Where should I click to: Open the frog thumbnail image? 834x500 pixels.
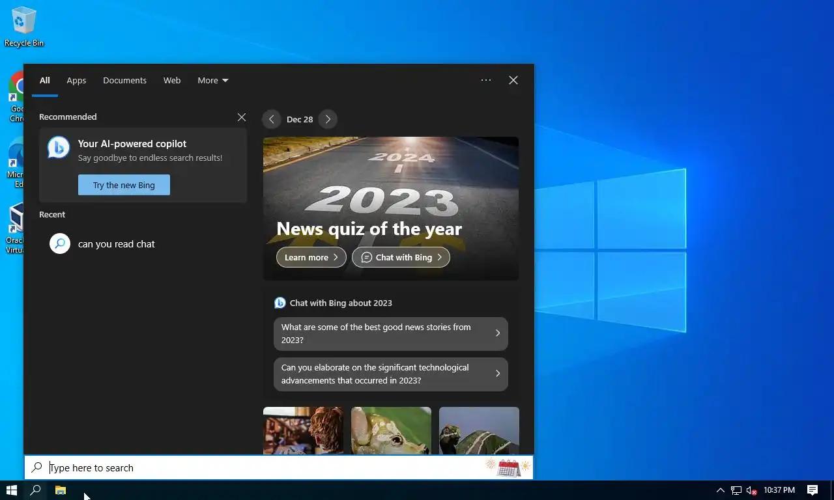click(x=391, y=430)
